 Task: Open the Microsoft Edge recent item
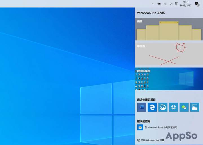coord(152,107)
